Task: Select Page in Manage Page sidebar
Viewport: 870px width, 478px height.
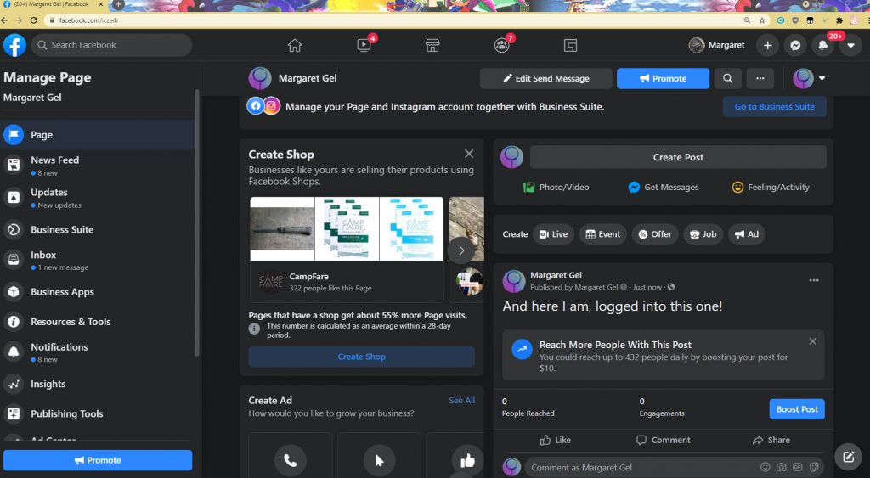Action: tap(98, 135)
